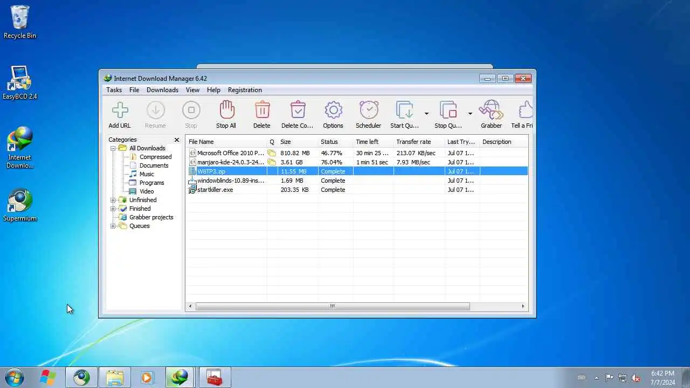690x388 pixels.
Task: Select the startkiller.exe download row
Action: [357, 190]
